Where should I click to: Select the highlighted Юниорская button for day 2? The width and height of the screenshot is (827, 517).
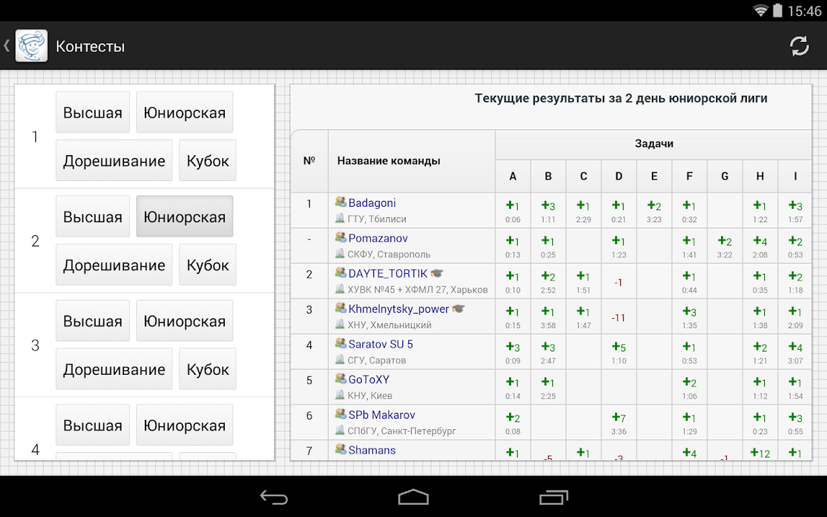pos(185,216)
